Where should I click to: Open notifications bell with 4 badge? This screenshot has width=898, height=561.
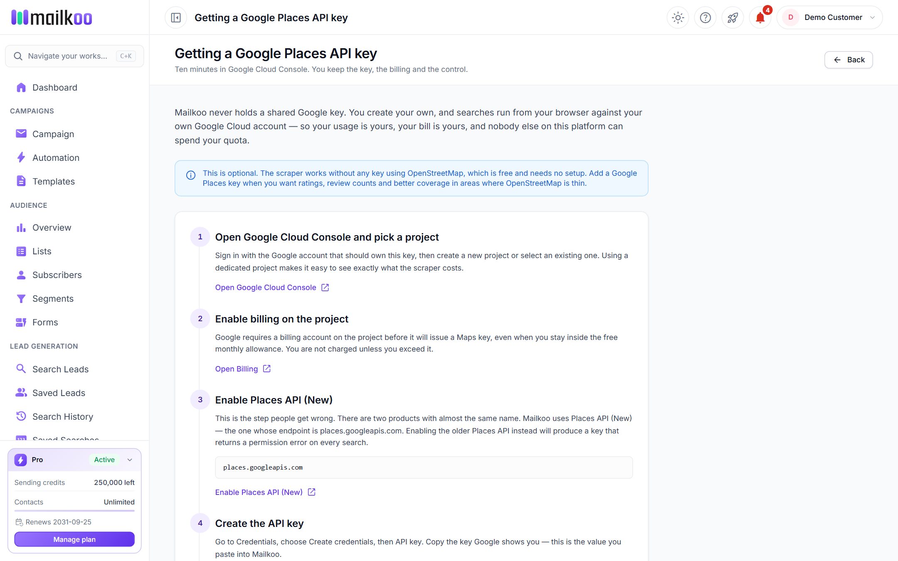click(x=760, y=17)
